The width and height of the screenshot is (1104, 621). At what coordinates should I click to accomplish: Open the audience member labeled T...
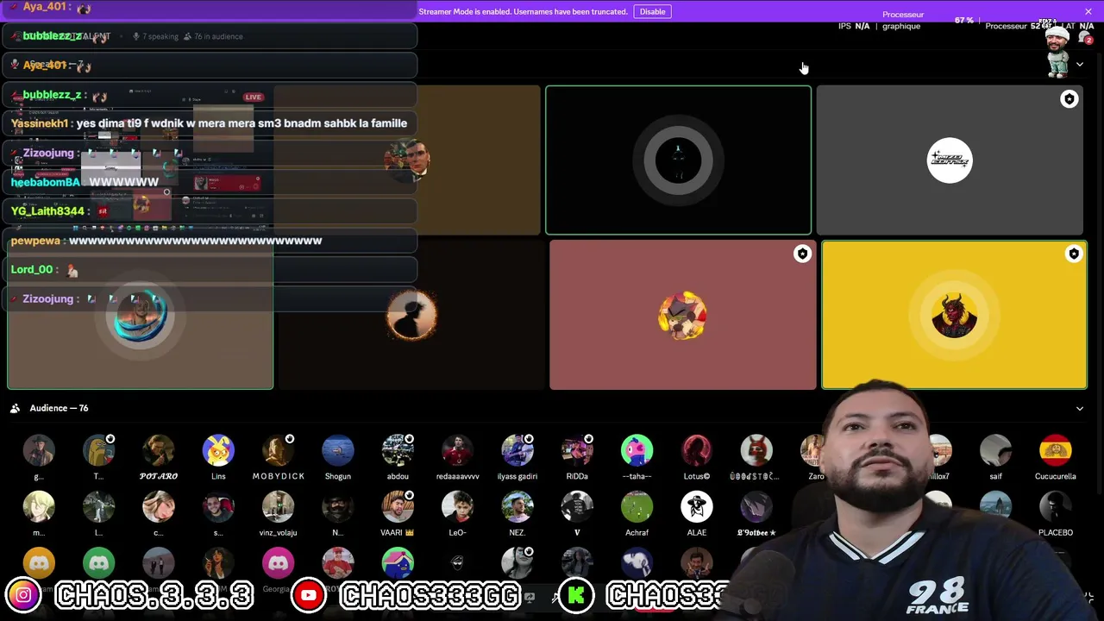pyautogui.click(x=98, y=450)
